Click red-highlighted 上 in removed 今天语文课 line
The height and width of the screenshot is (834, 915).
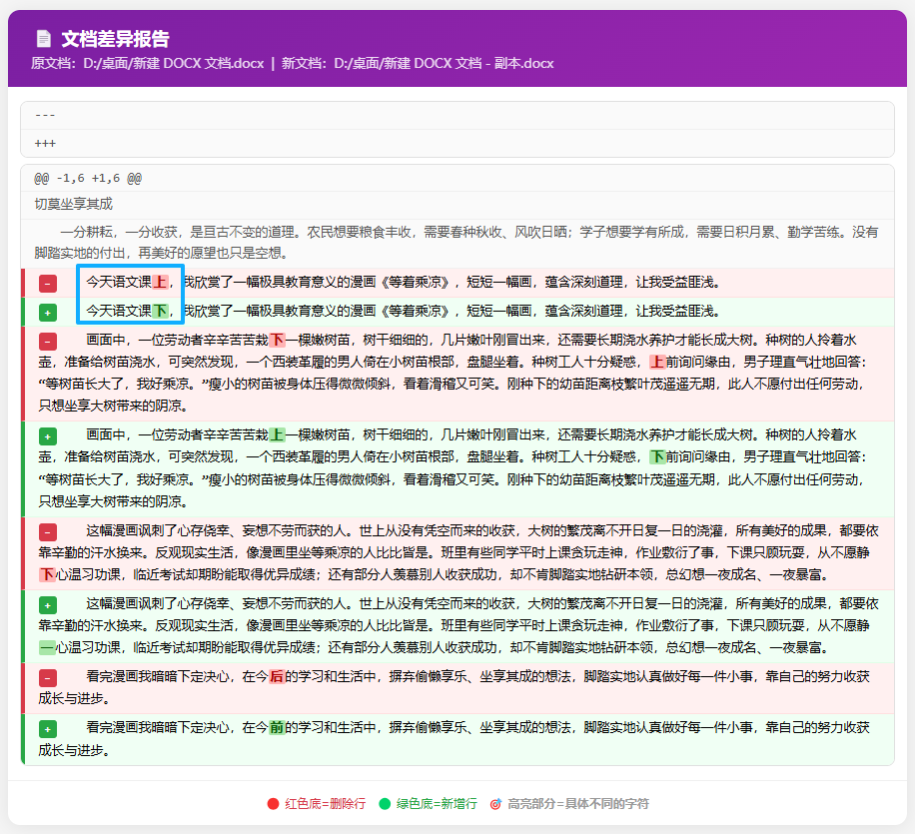(x=160, y=282)
